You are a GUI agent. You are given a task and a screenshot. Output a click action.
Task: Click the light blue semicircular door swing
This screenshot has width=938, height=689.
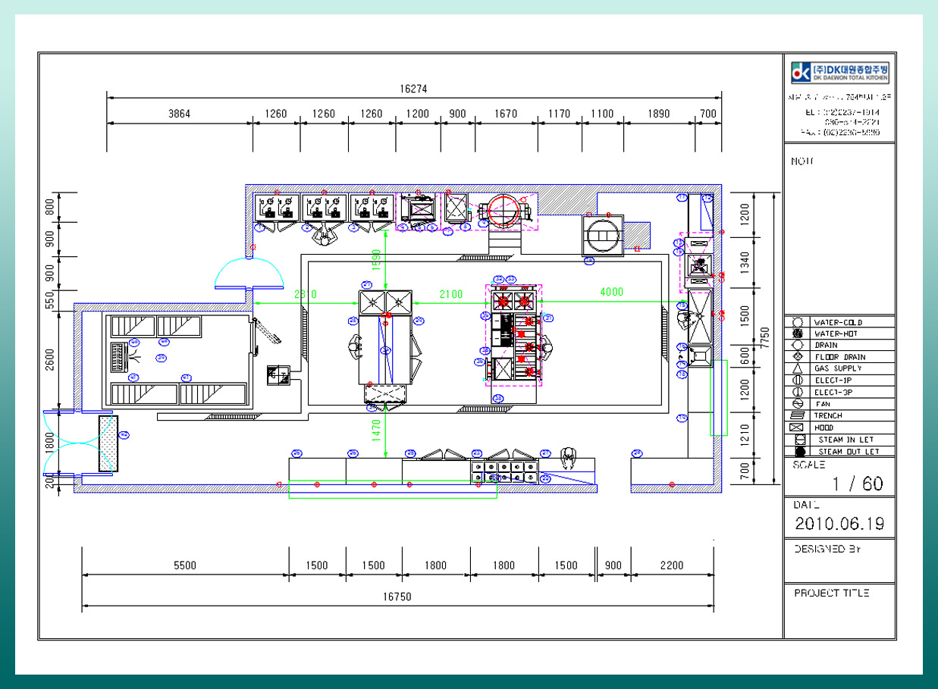tap(247, 273)
